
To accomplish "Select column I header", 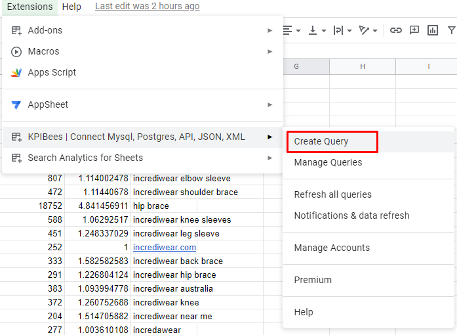I will tap(426, 66).
